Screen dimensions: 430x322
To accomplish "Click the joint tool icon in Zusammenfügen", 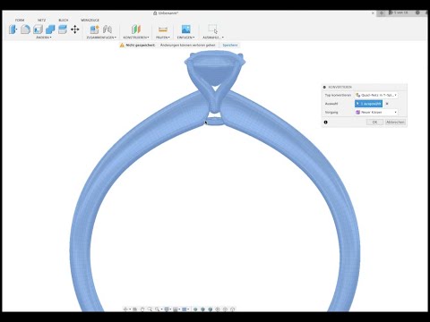I will point(107,30).
